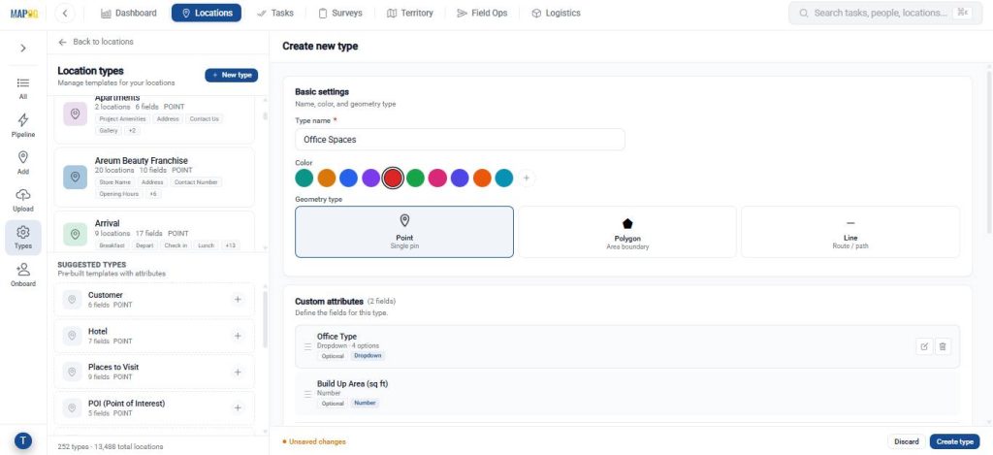Viewport: 993px width, 455px height.
Task: Edit the Office Type attribute
Action: coord(924,346)
